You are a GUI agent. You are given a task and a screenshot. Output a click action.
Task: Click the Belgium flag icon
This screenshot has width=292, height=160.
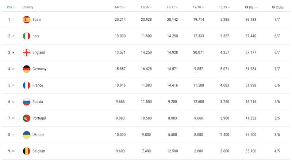point(26,151)
